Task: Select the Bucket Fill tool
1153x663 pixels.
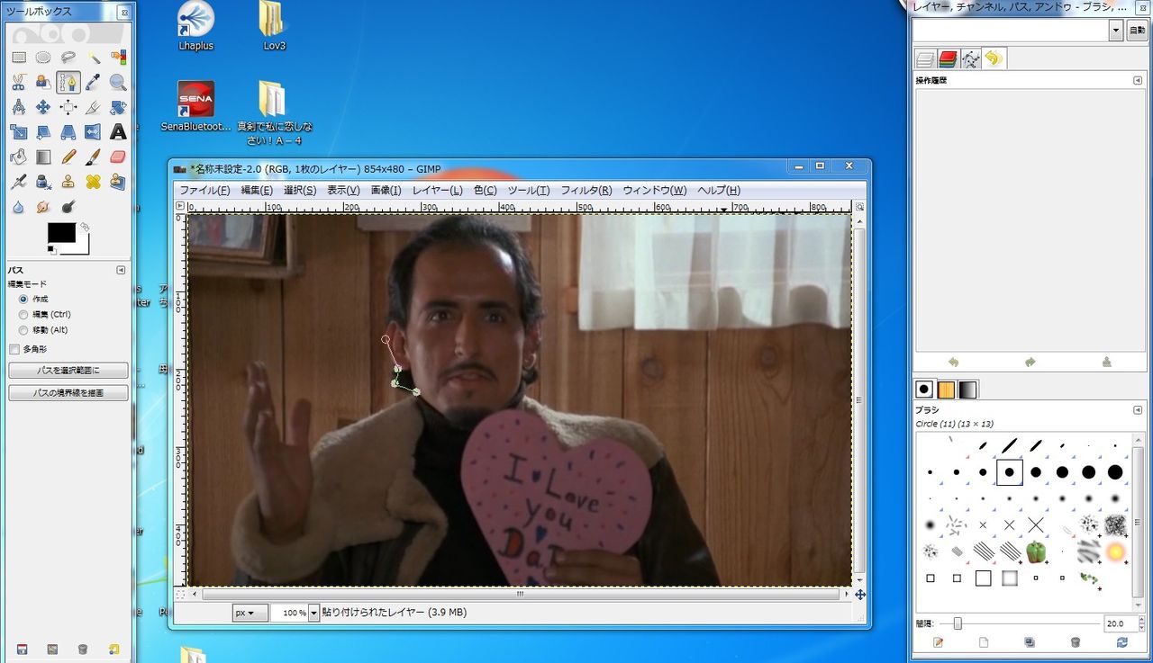Action: (18, 157)
